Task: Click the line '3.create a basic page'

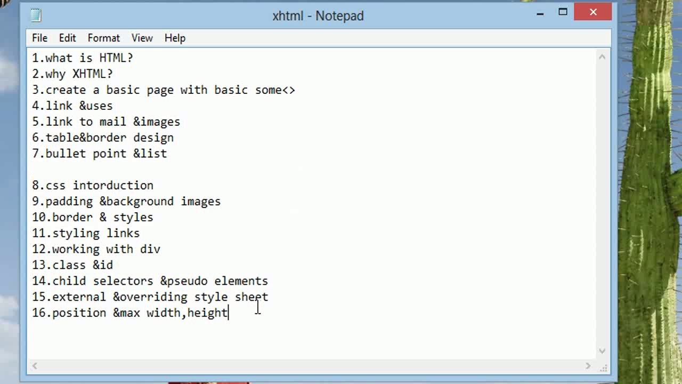Action: 163,90
